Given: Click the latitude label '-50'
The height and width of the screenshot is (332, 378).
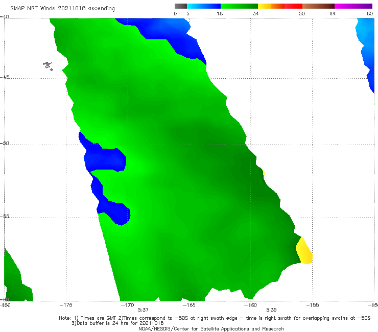Looking at the screenshot, I should (x=5, y=144).
